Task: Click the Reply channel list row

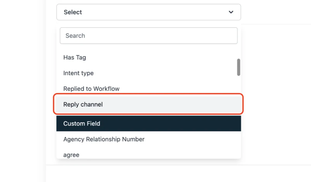Action: [x=148, y=104]
